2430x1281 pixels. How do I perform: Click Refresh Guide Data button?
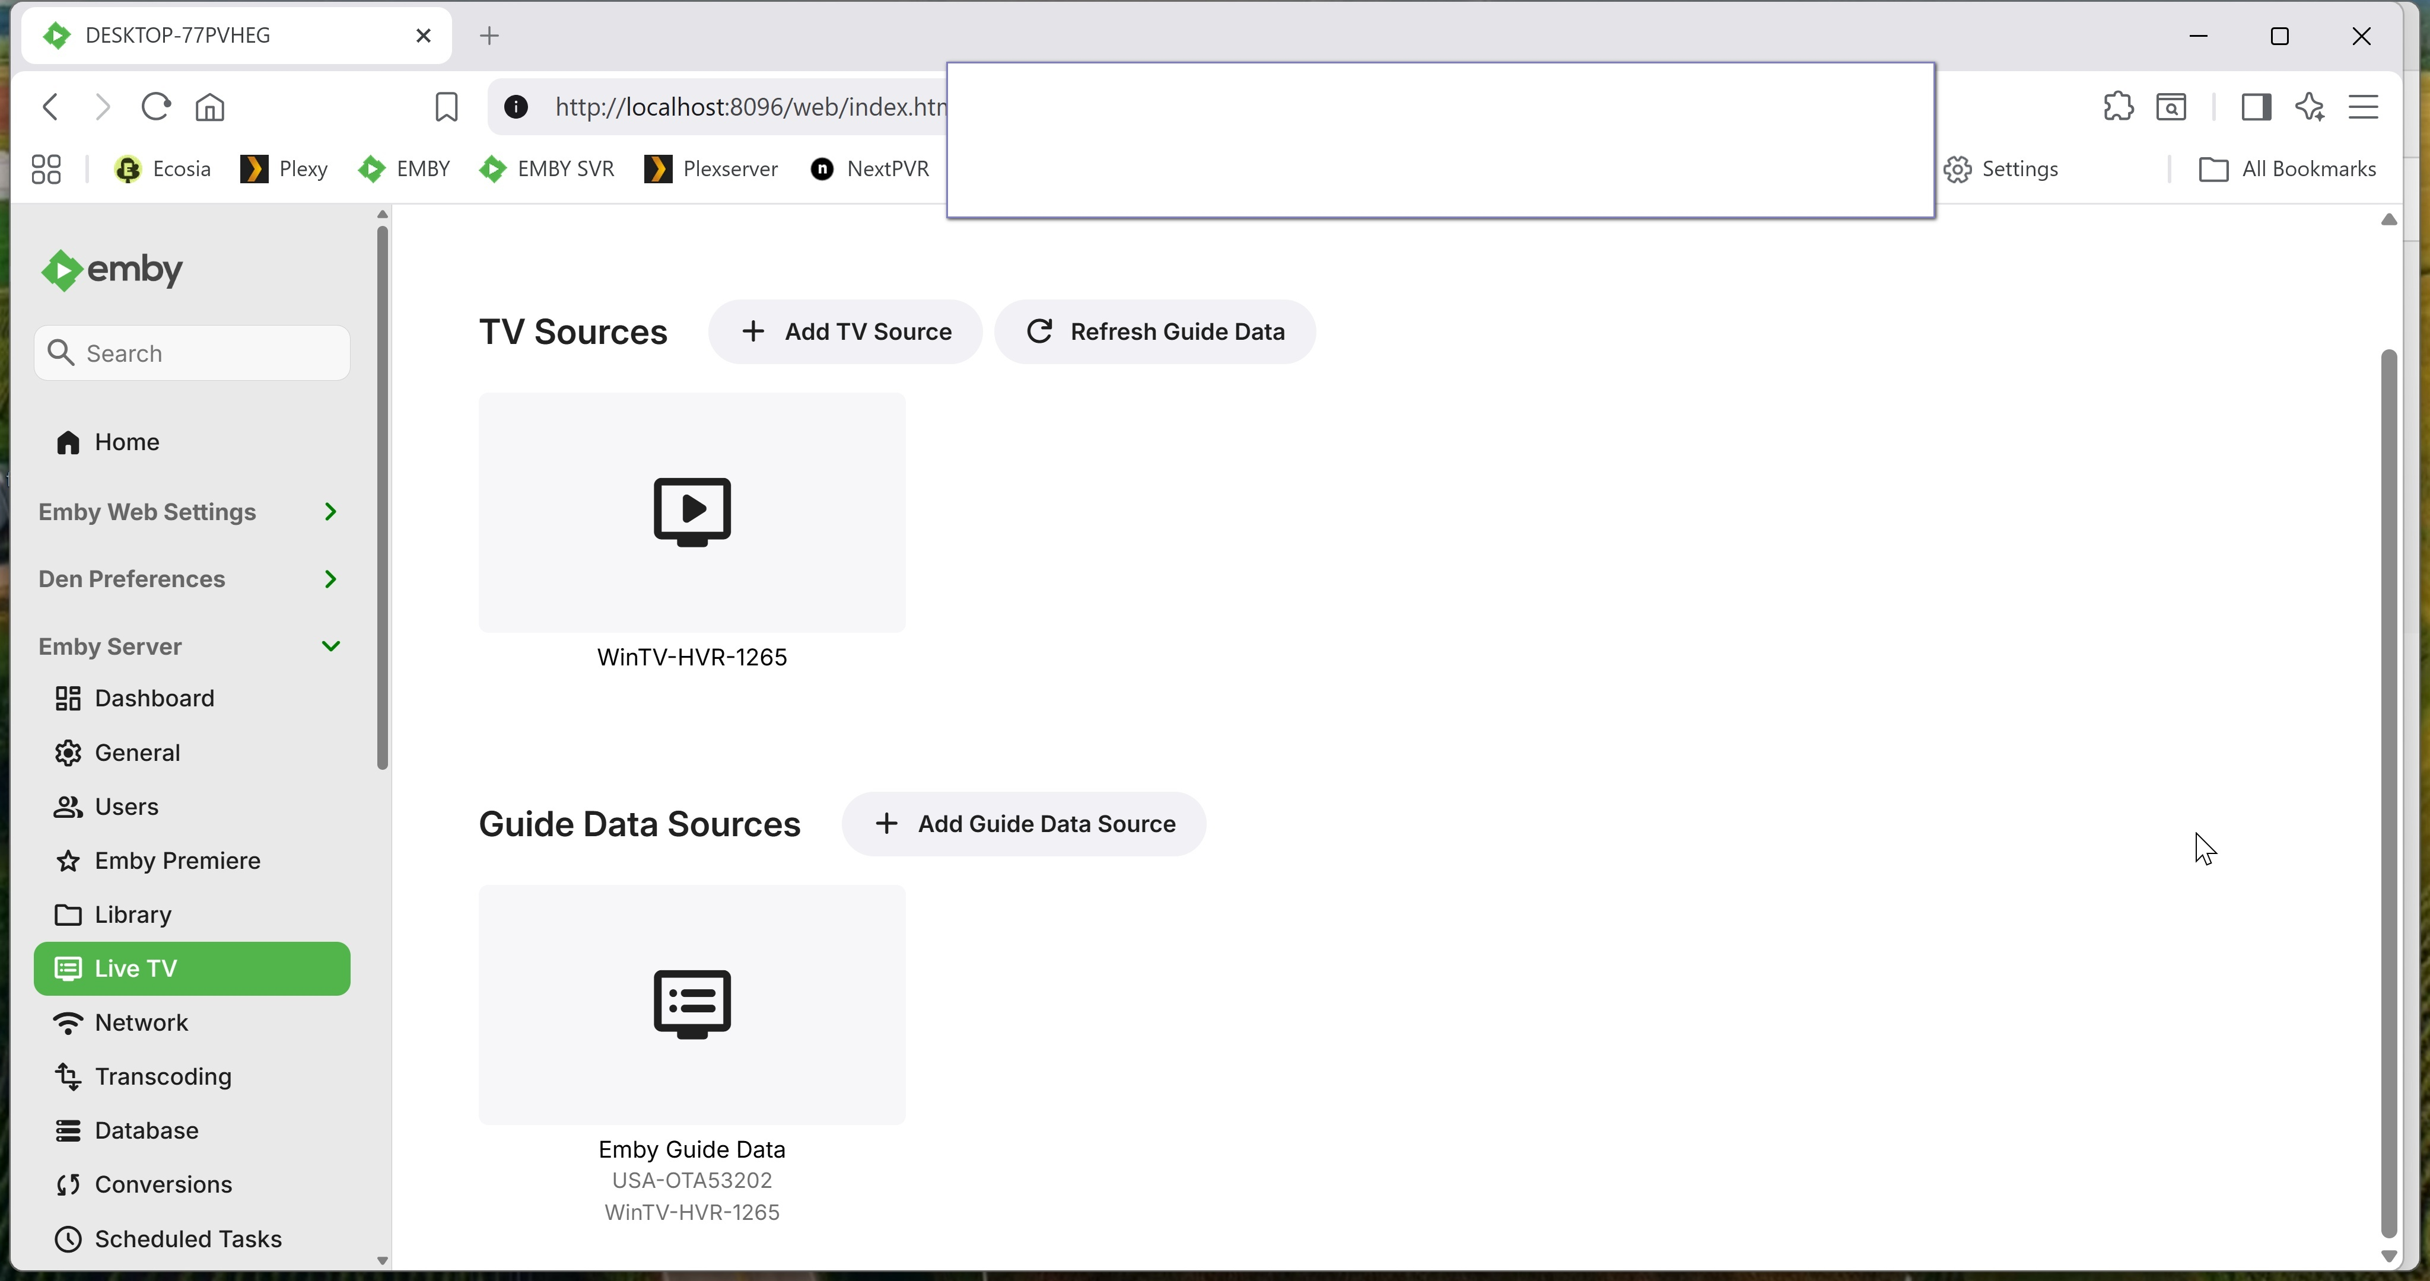pyautogui.click(x=1154, y=332)
